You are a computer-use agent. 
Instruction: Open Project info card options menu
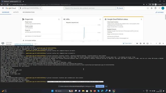point(59,19)
